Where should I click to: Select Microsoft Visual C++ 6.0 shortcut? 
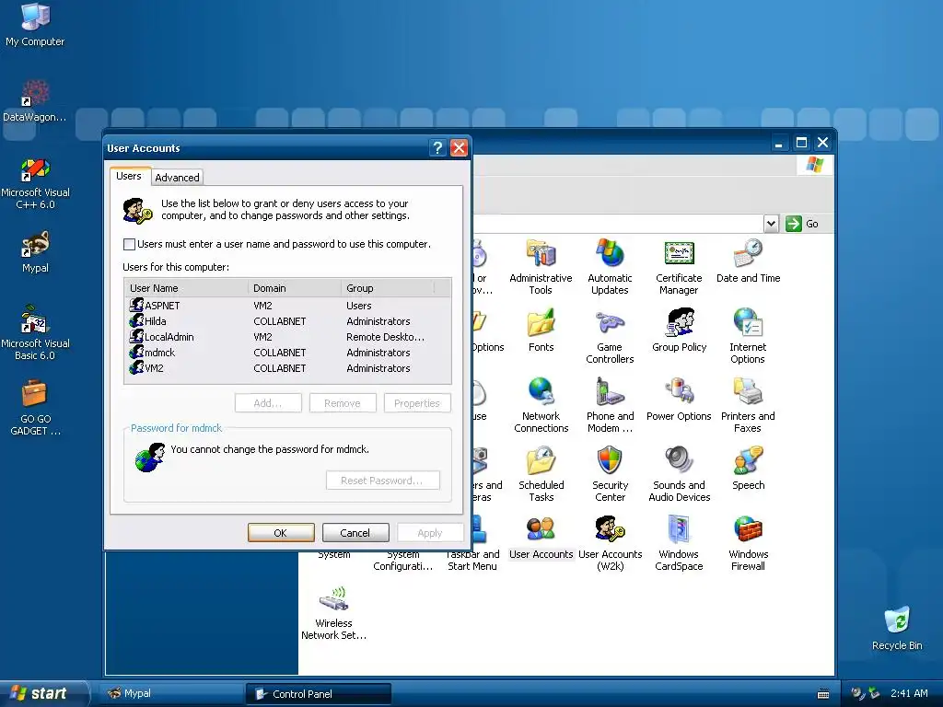(x=35, y=183)
